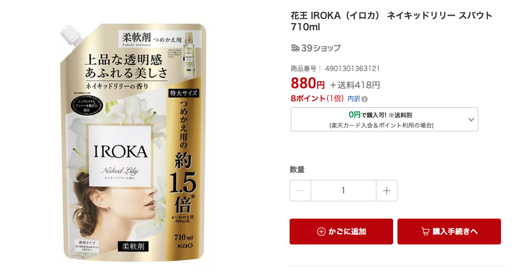Click the cart icon in 購入手続きへ
The image size is (515, 273).
click(425, 232)
